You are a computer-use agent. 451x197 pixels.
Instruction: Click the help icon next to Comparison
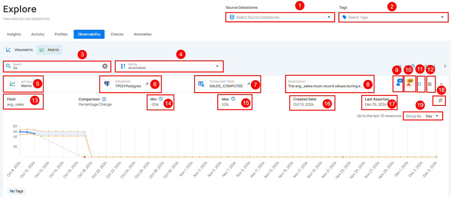[x=104, y=99]
